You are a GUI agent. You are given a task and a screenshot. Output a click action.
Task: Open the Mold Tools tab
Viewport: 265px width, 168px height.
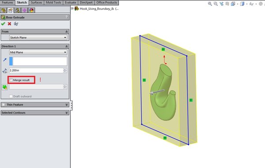coord(53,3)
